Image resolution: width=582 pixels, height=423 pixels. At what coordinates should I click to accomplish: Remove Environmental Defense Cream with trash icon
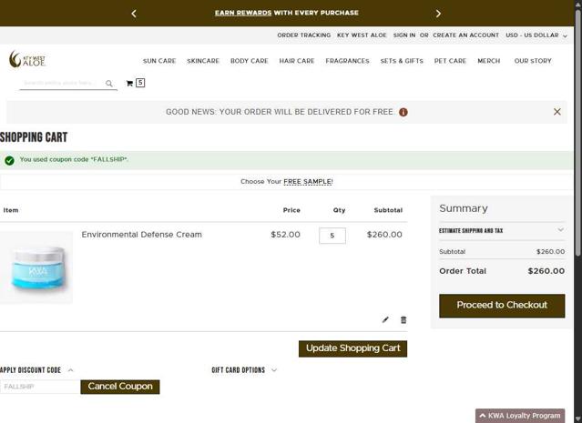403,319
